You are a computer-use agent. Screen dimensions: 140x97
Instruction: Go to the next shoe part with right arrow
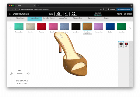tap(28, 74)
